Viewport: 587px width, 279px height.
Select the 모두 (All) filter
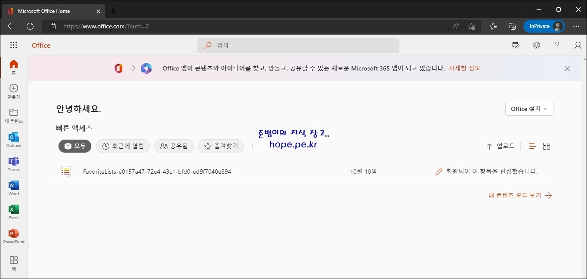75,146
